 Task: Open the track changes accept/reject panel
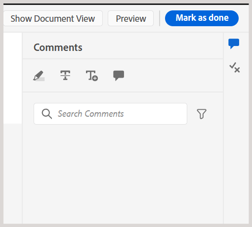pyautogui.click(x=235, y=68)
